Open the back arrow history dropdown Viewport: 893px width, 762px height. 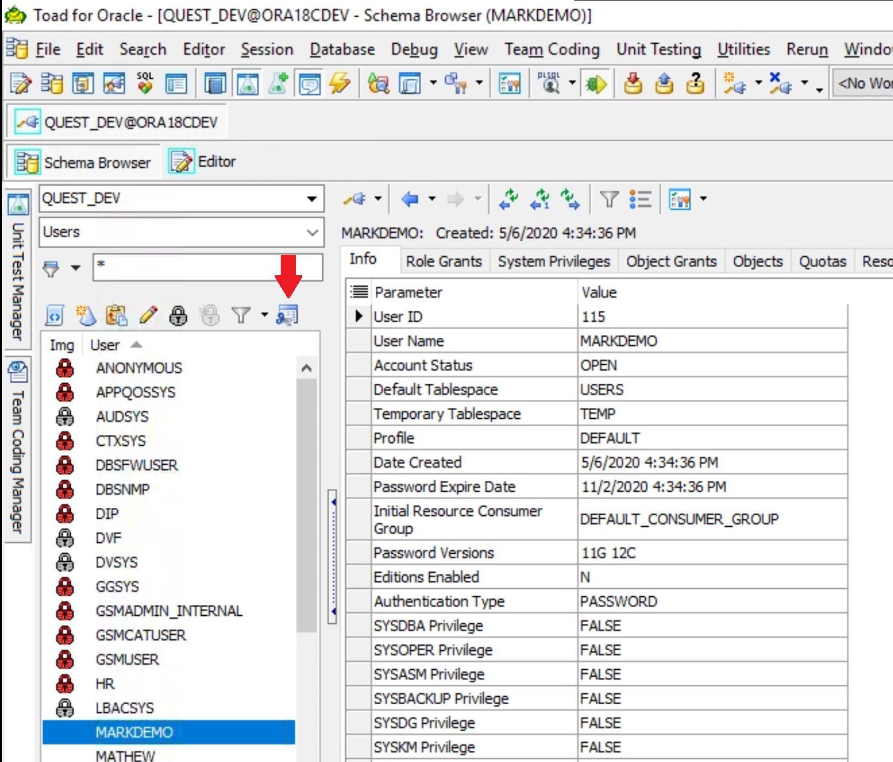[x=432, y=199]
